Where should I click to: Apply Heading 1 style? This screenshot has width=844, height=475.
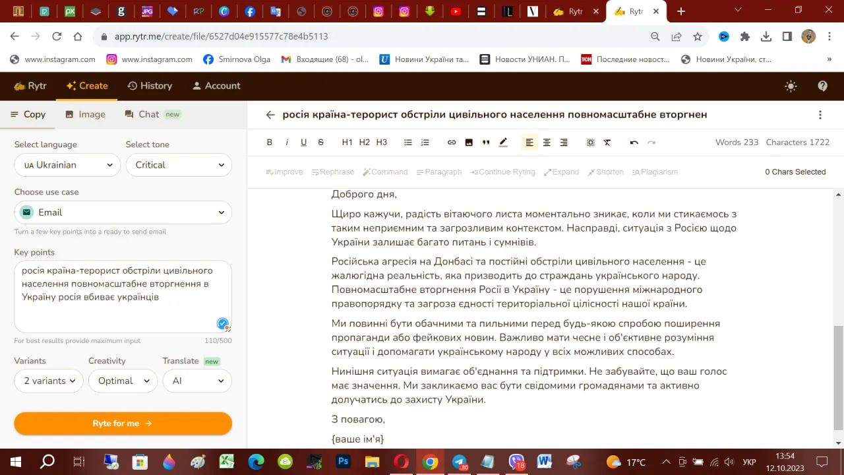(x=347, y=142)
